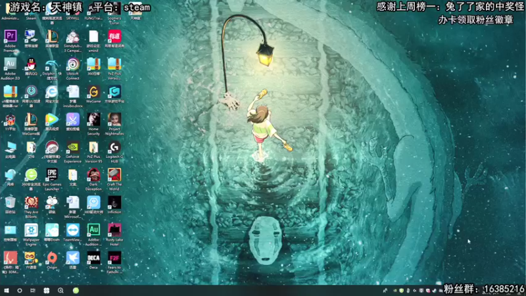Open the 新建 Microsof... document icon
526x296 pixels.
(72, 203)
